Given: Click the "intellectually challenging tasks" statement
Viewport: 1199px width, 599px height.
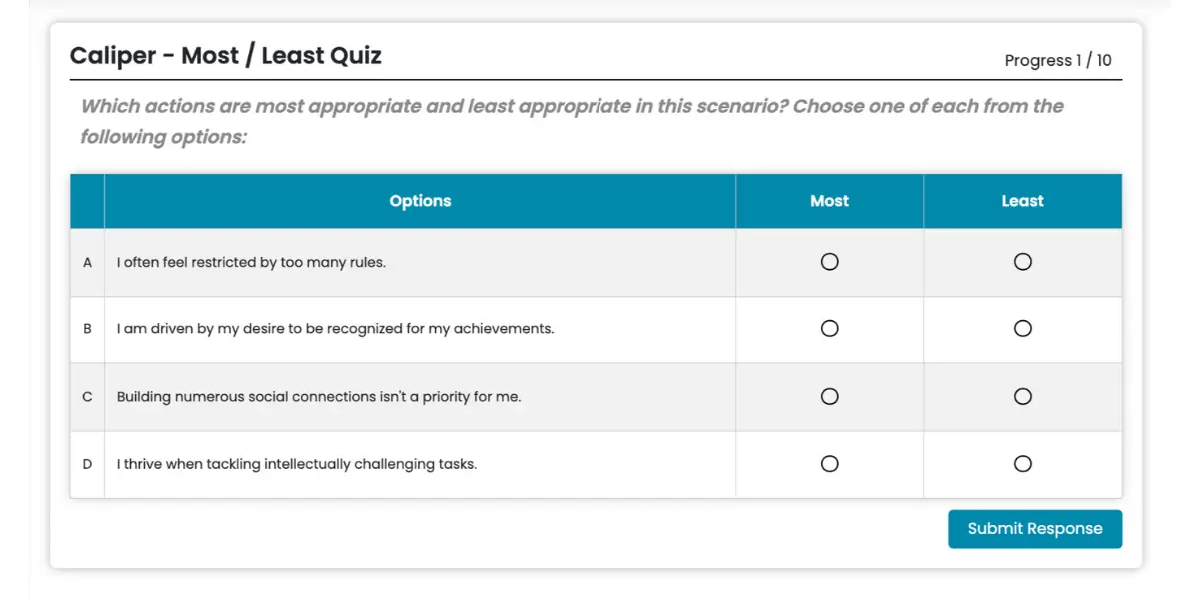Looking at the screenshot, I should [297, 464].
